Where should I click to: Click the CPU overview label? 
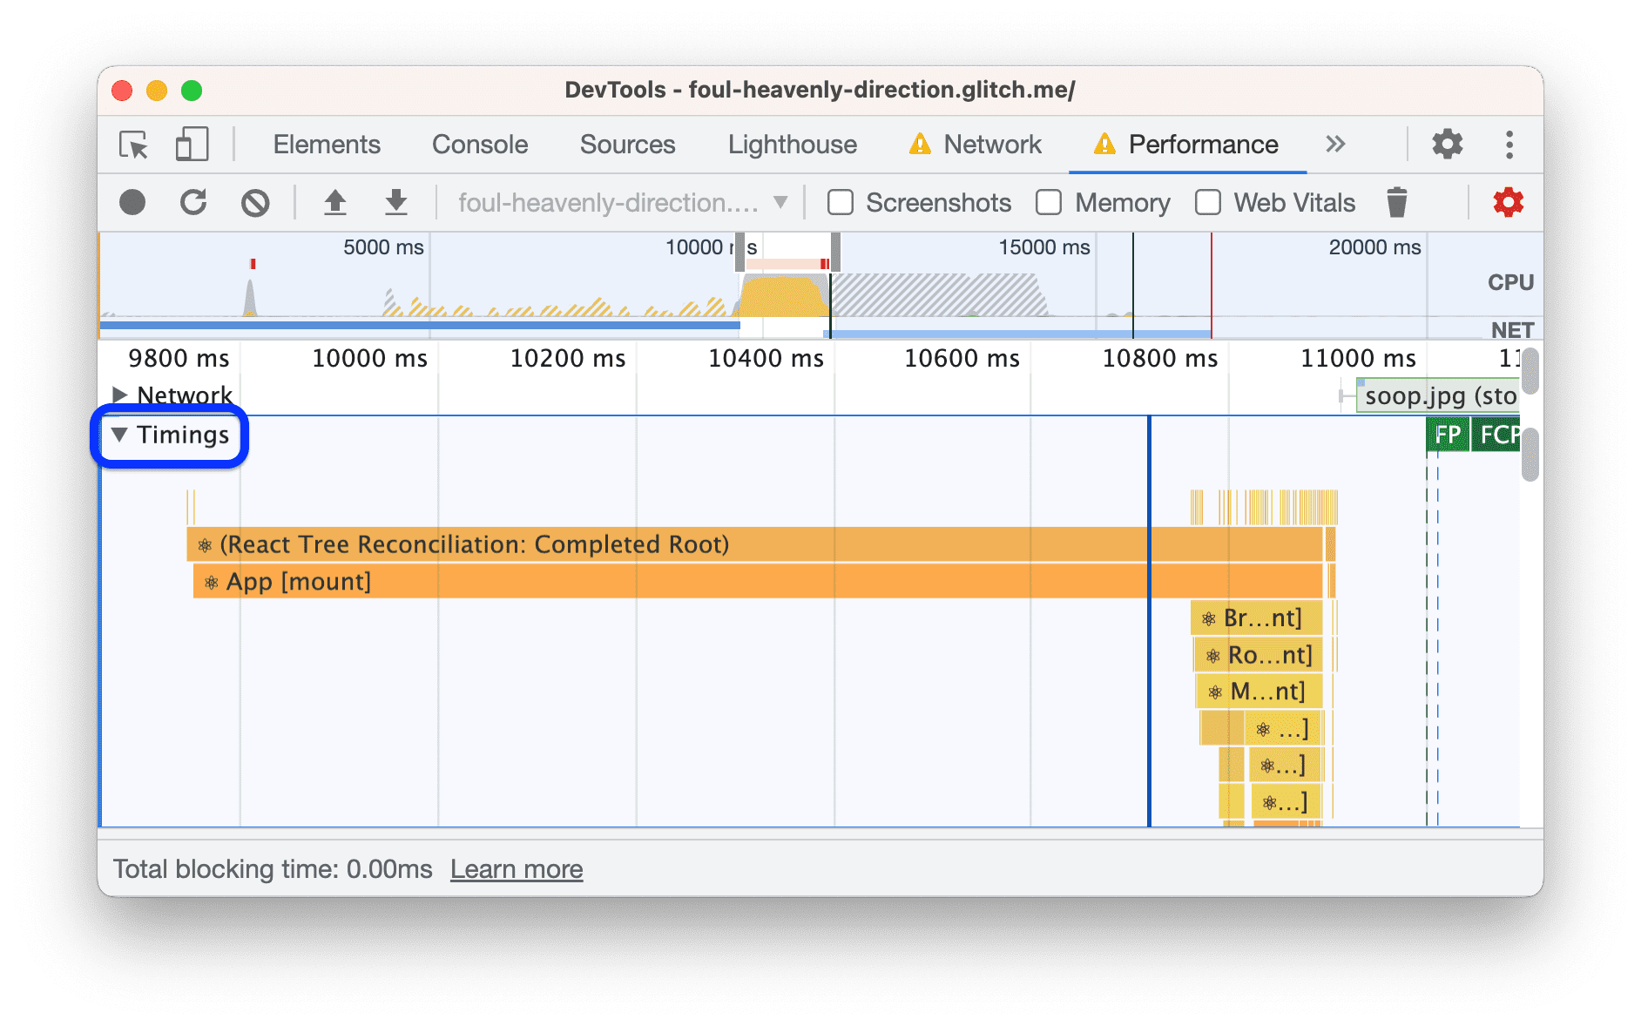[x=1510, y=282]
